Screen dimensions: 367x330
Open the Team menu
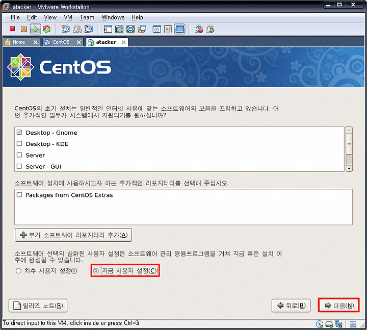[x=87, y=17]
